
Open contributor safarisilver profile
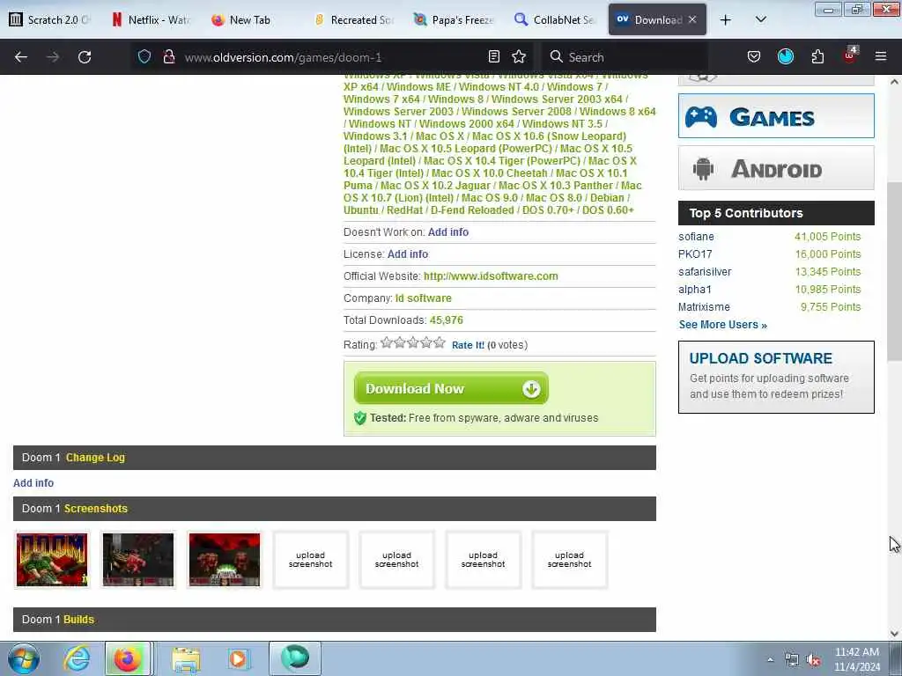[x=705, y=272]
